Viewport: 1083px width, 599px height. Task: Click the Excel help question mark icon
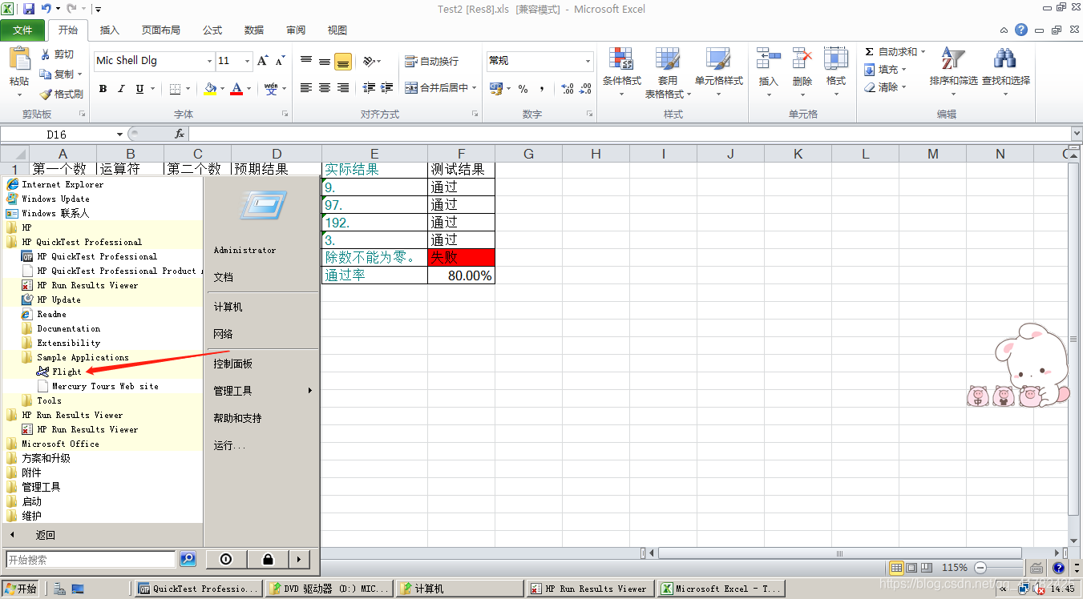tap(1021, 30)
